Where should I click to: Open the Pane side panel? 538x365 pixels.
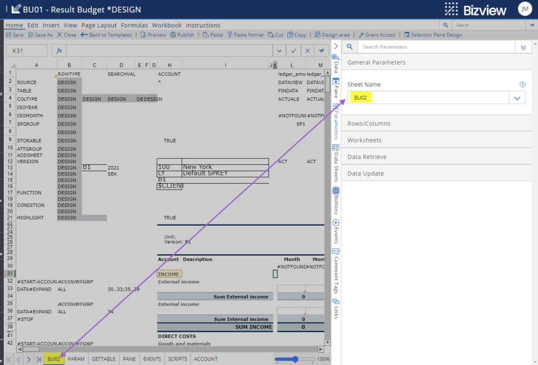click(336, 88)
